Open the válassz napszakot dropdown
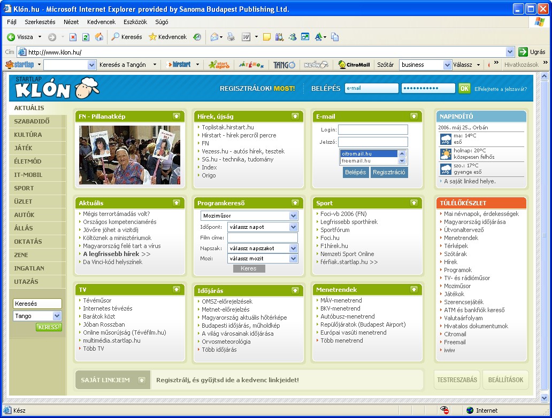This screenshot has height=418, width=552. click(293, 249)
